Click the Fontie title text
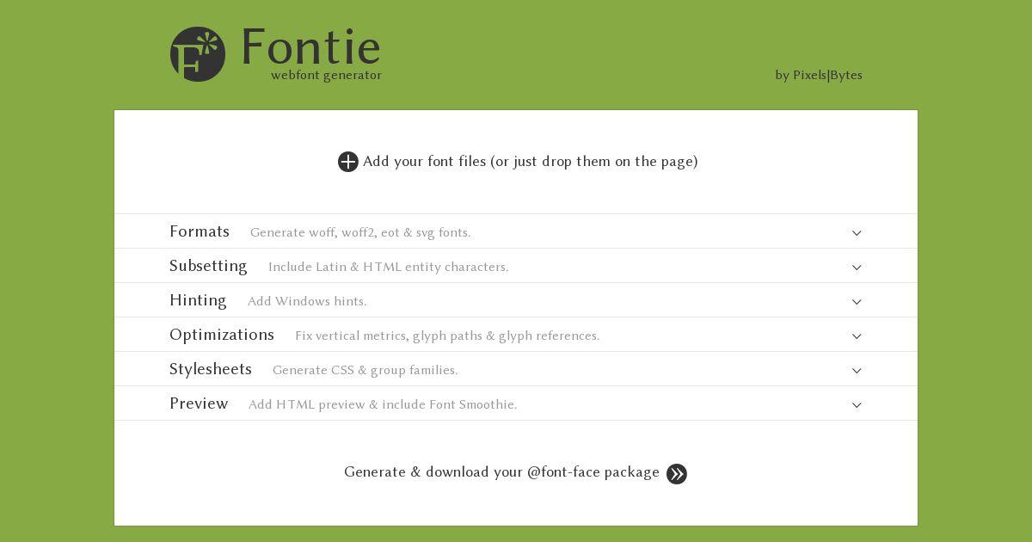This screenshot has height=542, width=1032. point(310,46)
